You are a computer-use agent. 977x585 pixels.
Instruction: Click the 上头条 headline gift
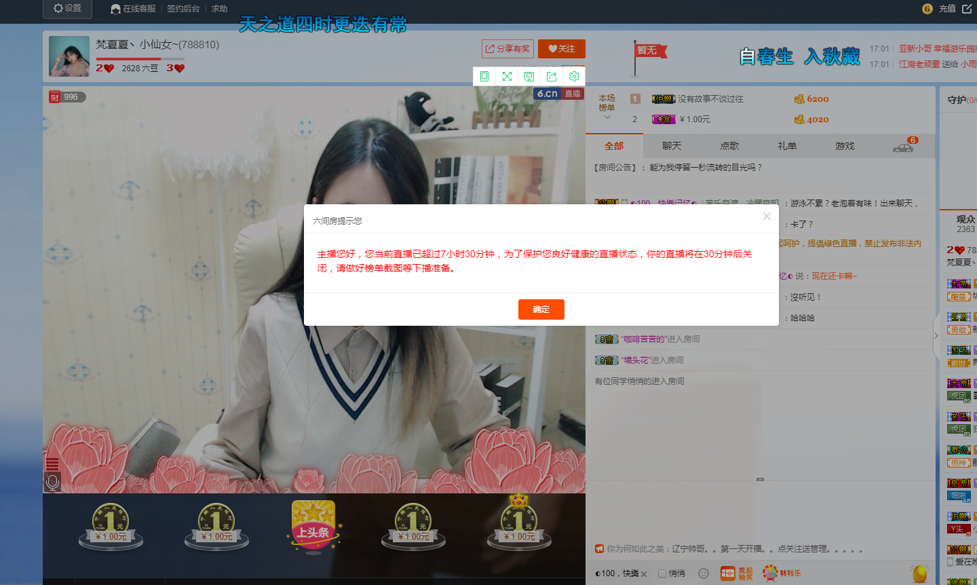(x=313, y=526)
